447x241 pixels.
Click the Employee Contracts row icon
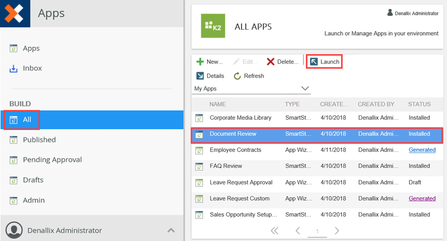(x=199, y=150)
